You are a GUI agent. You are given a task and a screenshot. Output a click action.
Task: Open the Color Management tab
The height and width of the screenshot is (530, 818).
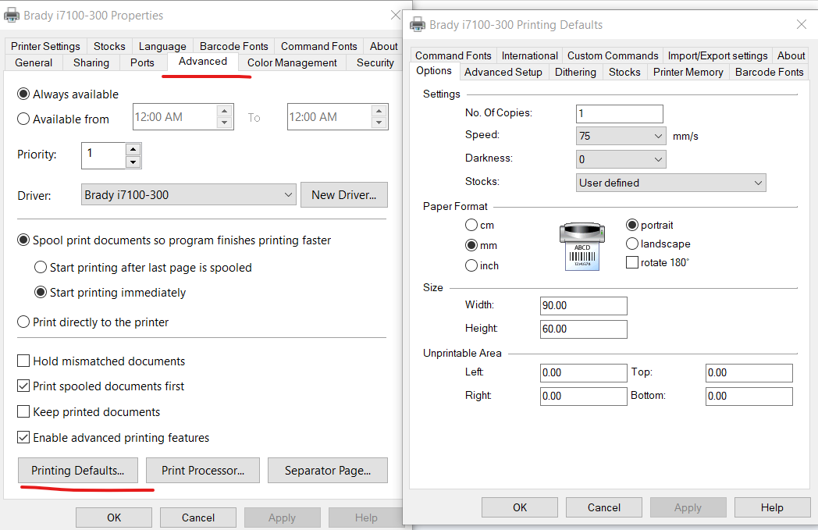coord(292,62)
